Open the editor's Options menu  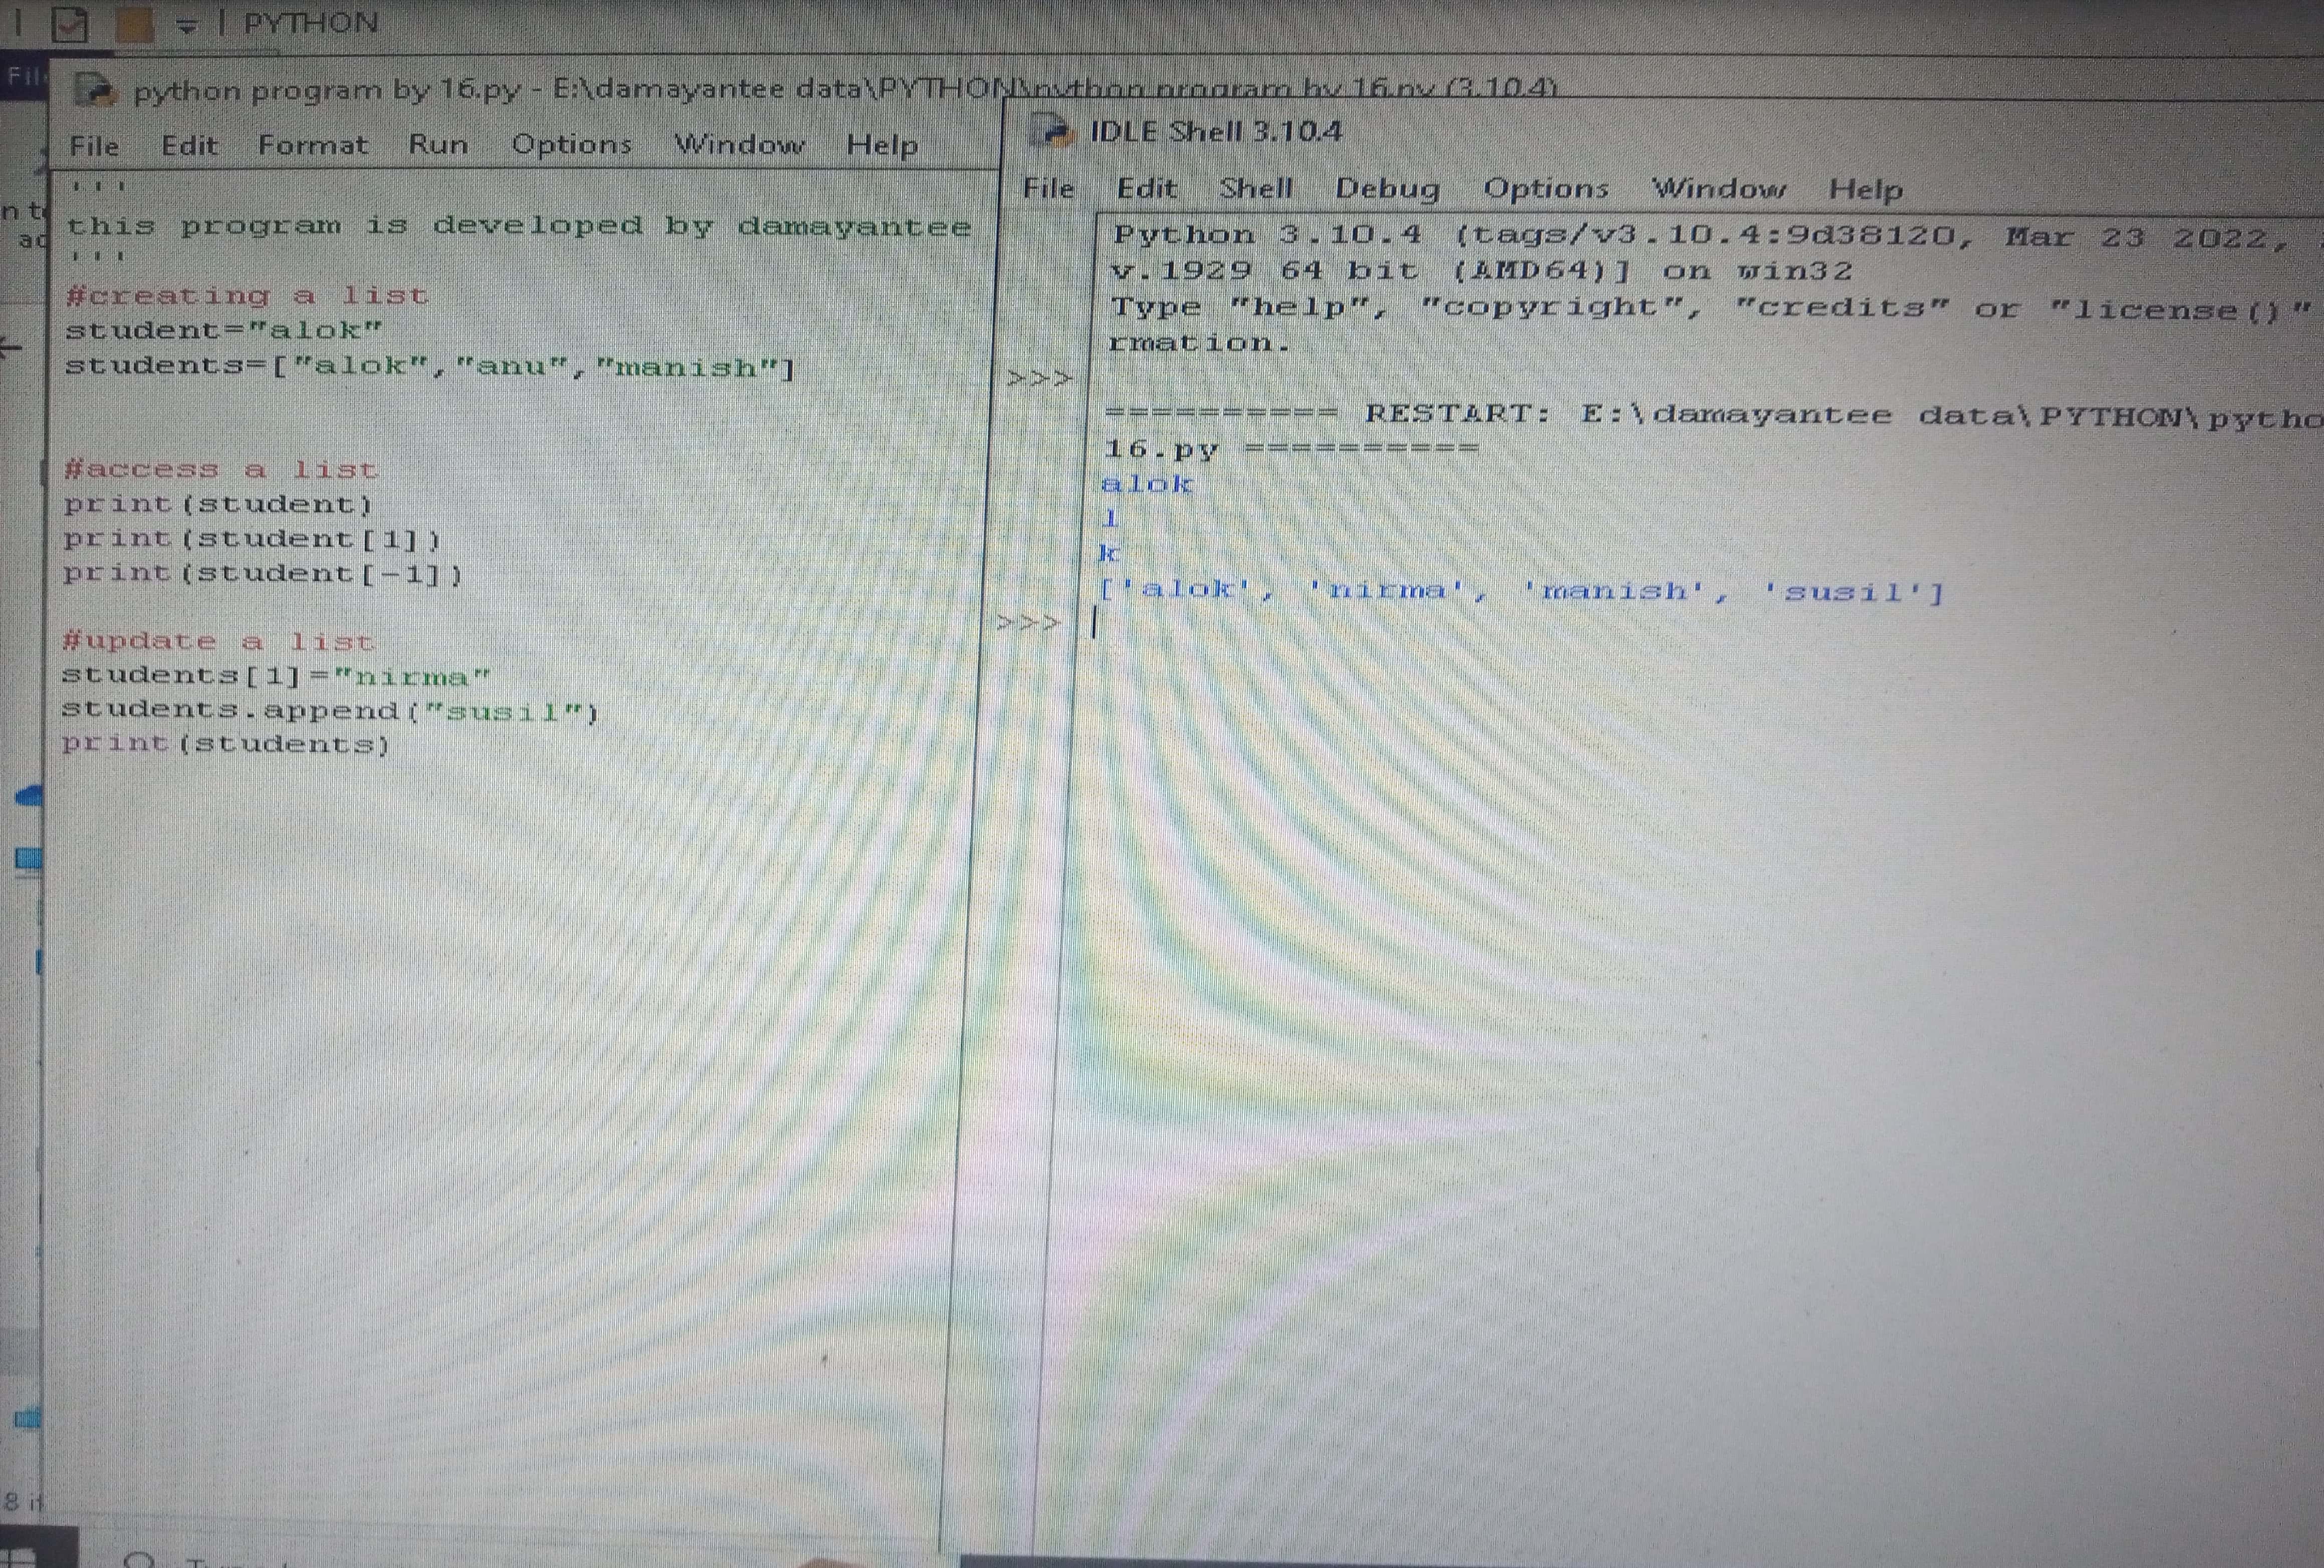pos(571,145)
